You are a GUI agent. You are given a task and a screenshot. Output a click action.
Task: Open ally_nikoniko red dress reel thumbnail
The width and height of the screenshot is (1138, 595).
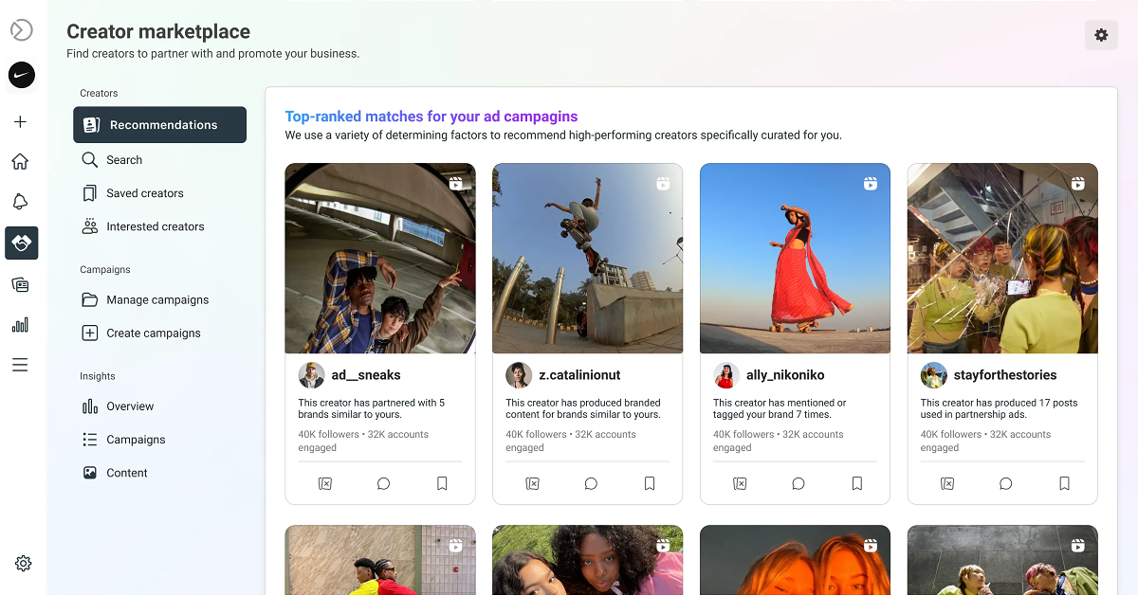point(795,259)
